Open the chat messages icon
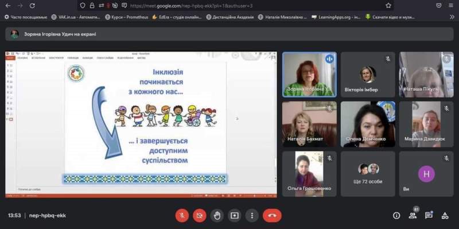 (x=429, y=216)
